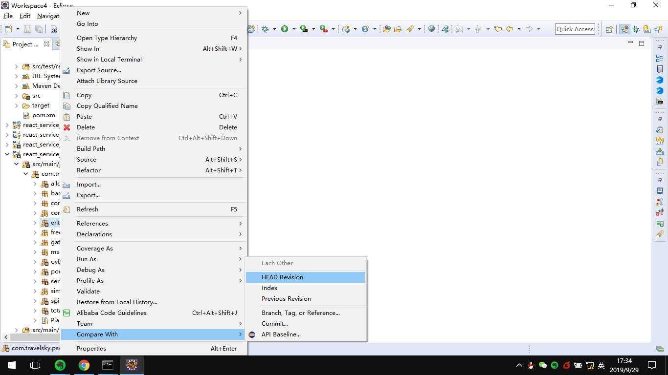The height and width of the screenshot is (375, 668).
Task: Open the Edit menu
Action: pos(25,16)
